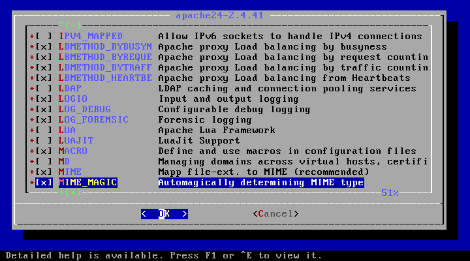470x261 pixels.
Task: Click 'Load balancing from Heartbeats' description
Action: click(x=284, y=78)
